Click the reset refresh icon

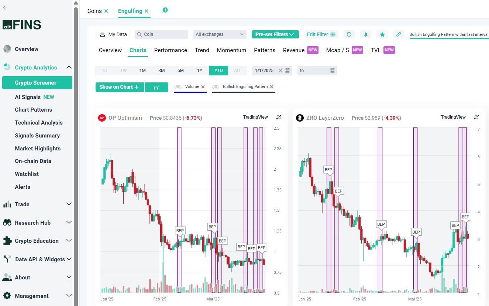349,34
